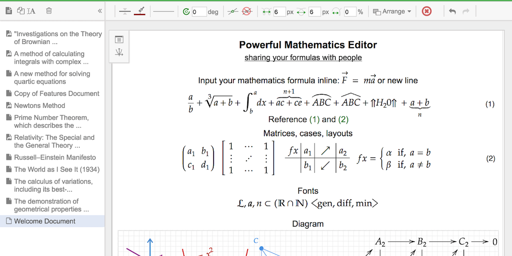Open the Russell–Einstein Manifesto document

[55, 157]
